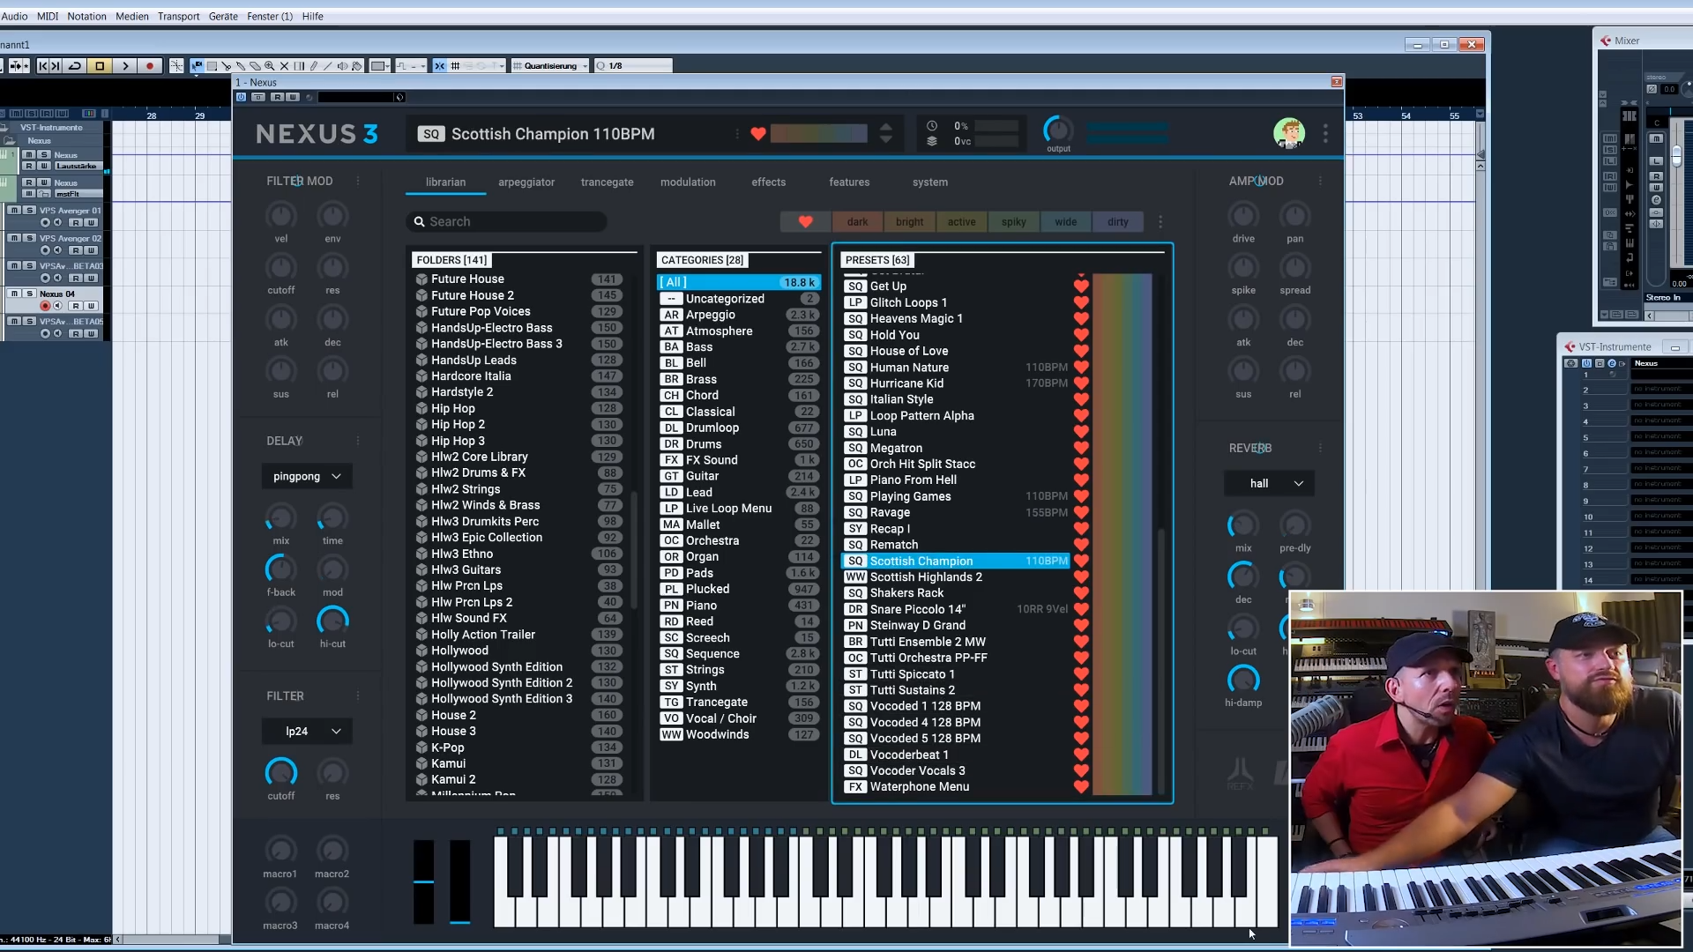Select the scissors split tool
The image size is (1693, 952).
coord(227,66)
